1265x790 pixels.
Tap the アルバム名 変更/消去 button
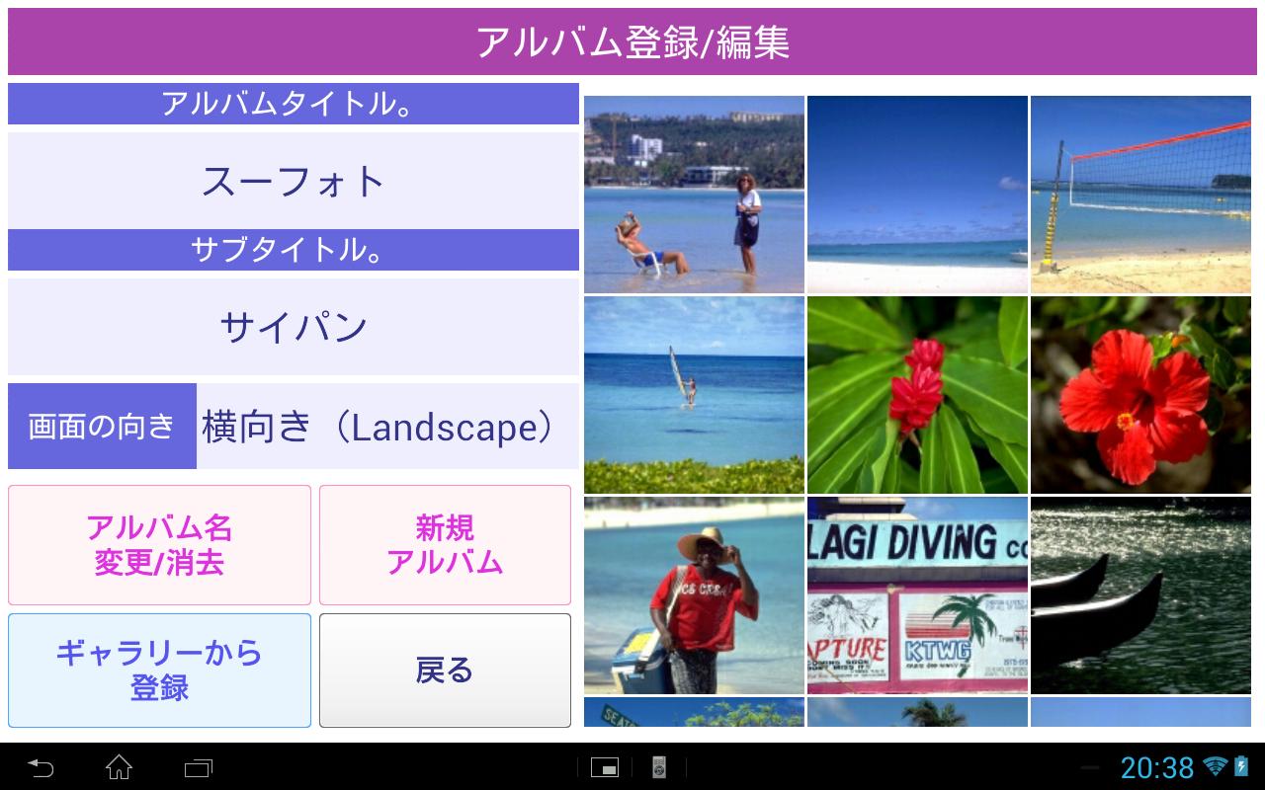tap(159, 545)
